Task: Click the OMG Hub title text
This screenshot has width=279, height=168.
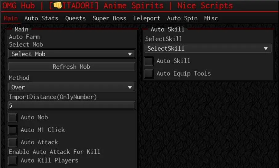Action: pyautogui.click(x=18, y=6)
